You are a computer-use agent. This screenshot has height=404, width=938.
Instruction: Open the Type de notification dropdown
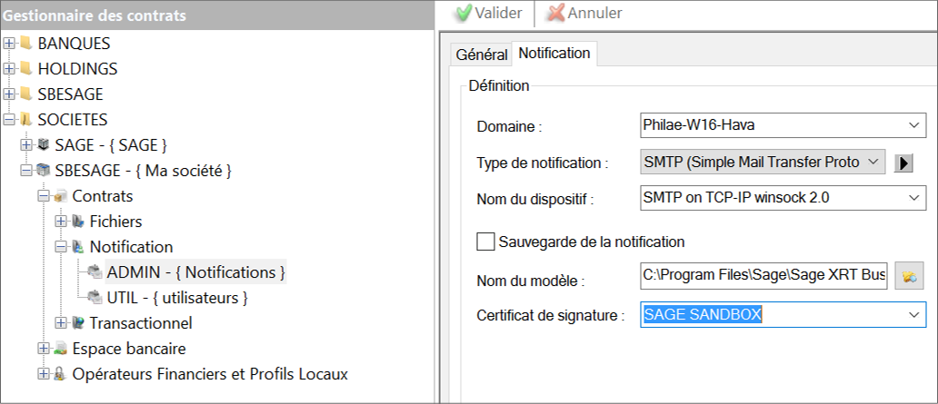(873, 163)
